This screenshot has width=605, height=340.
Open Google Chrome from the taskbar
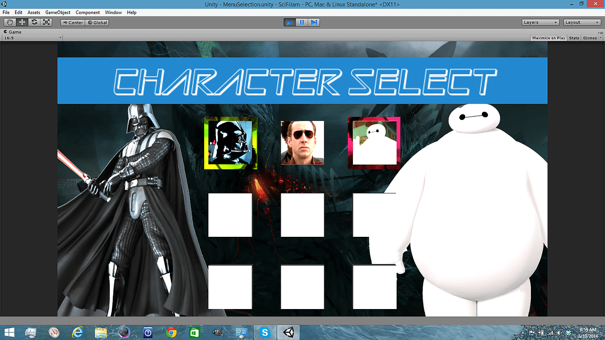click(171, 332)
